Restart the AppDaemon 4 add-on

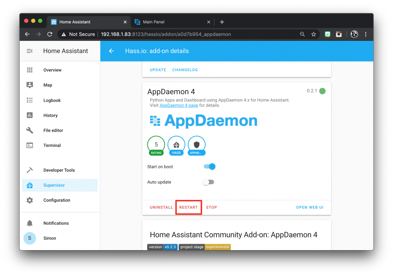(x=189, y=207)
